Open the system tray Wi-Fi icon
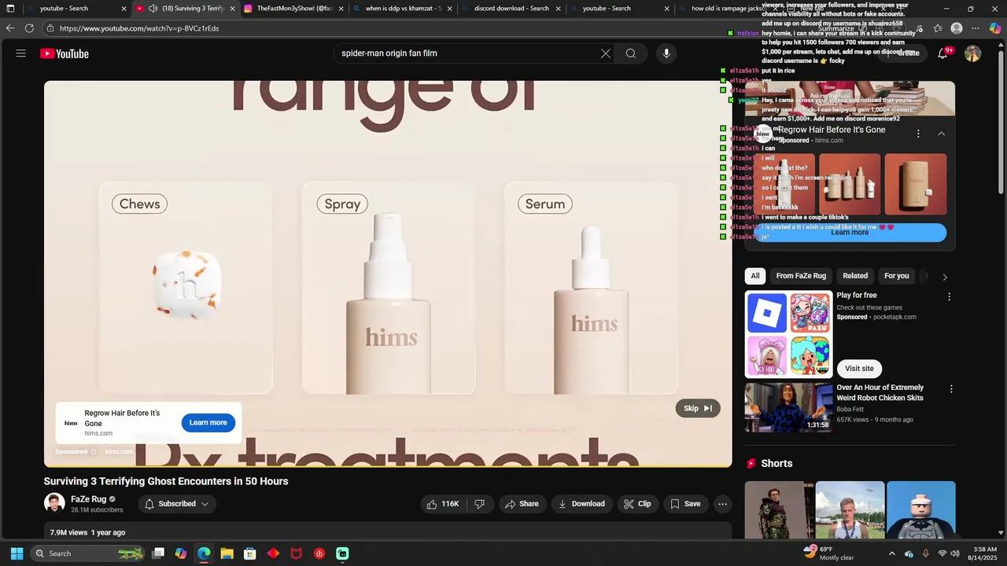Viewport: 1007px width, 566px height. [x=942, y=553]
